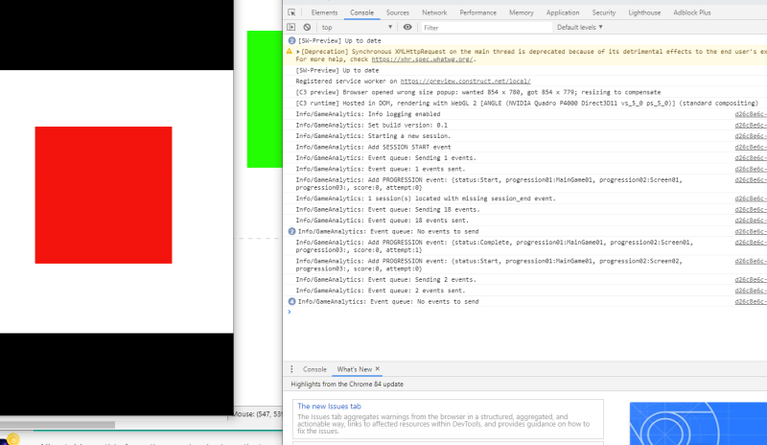Click the console Filter input field
Screen dimensions: 767x445
tap(486, 28)
